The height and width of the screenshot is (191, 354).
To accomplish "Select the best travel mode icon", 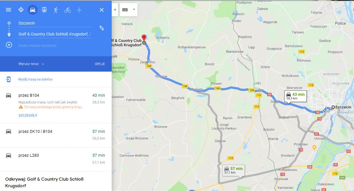I will point(21,10).
